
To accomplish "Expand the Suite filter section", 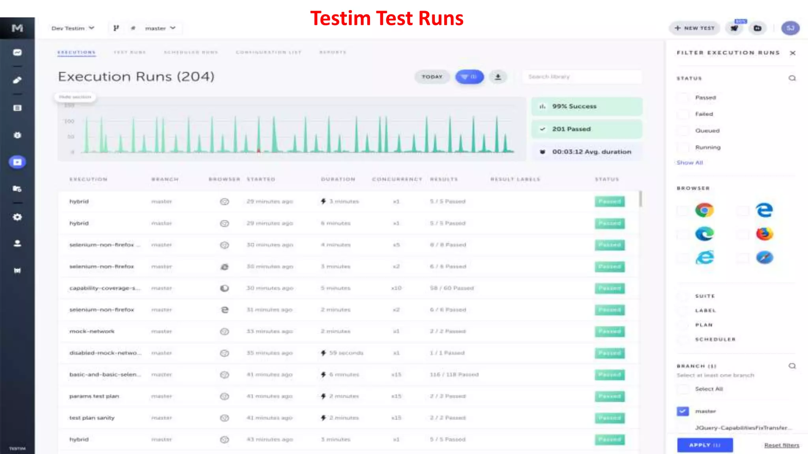I will pos(705,296).
